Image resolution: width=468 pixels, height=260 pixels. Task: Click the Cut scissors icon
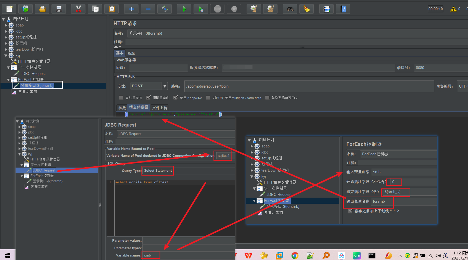click(78, 9)
